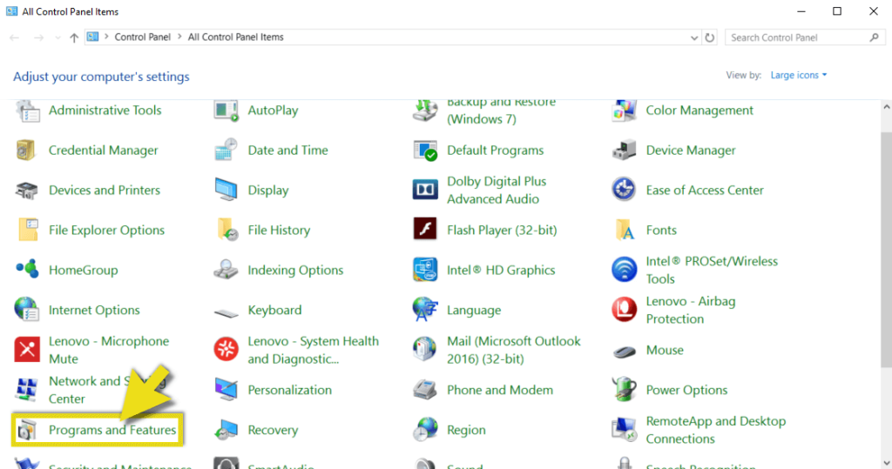Click the Intel HD Graphics icon

[425, 270]
